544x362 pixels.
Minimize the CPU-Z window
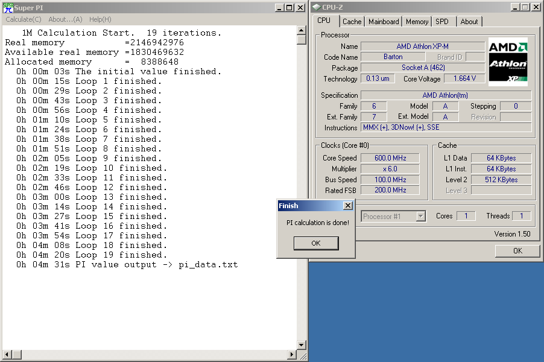(514, 8)
